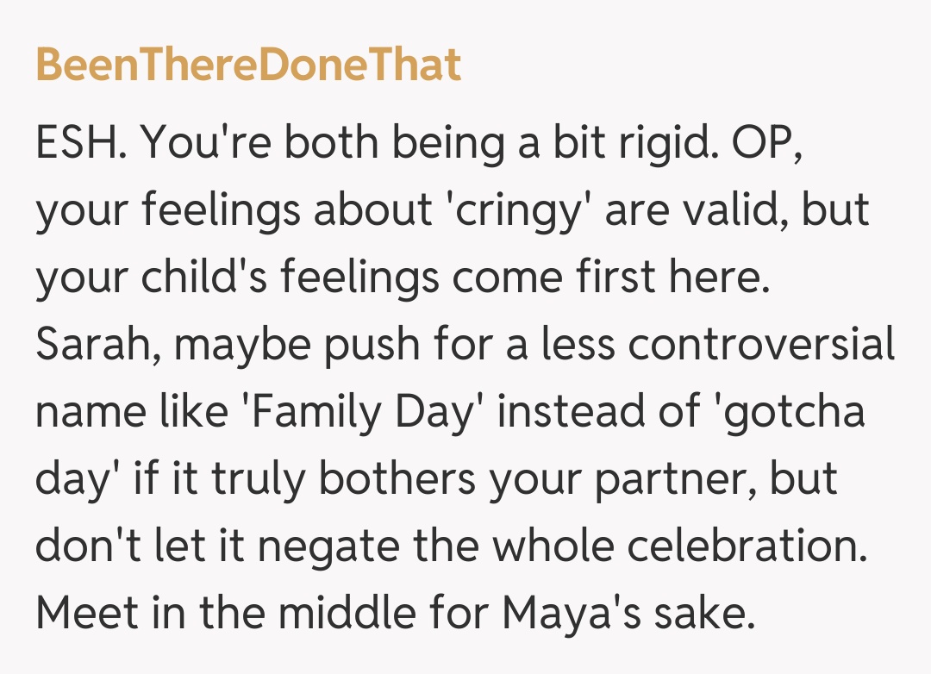Open the BeenThereDoneThat user profile
This screenshot has height=674, width=931.
click(248, 65)
